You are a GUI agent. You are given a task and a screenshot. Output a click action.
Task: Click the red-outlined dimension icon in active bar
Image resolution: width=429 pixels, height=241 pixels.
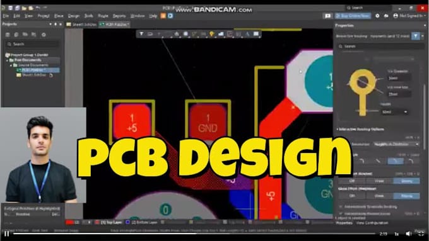point(230,34)
